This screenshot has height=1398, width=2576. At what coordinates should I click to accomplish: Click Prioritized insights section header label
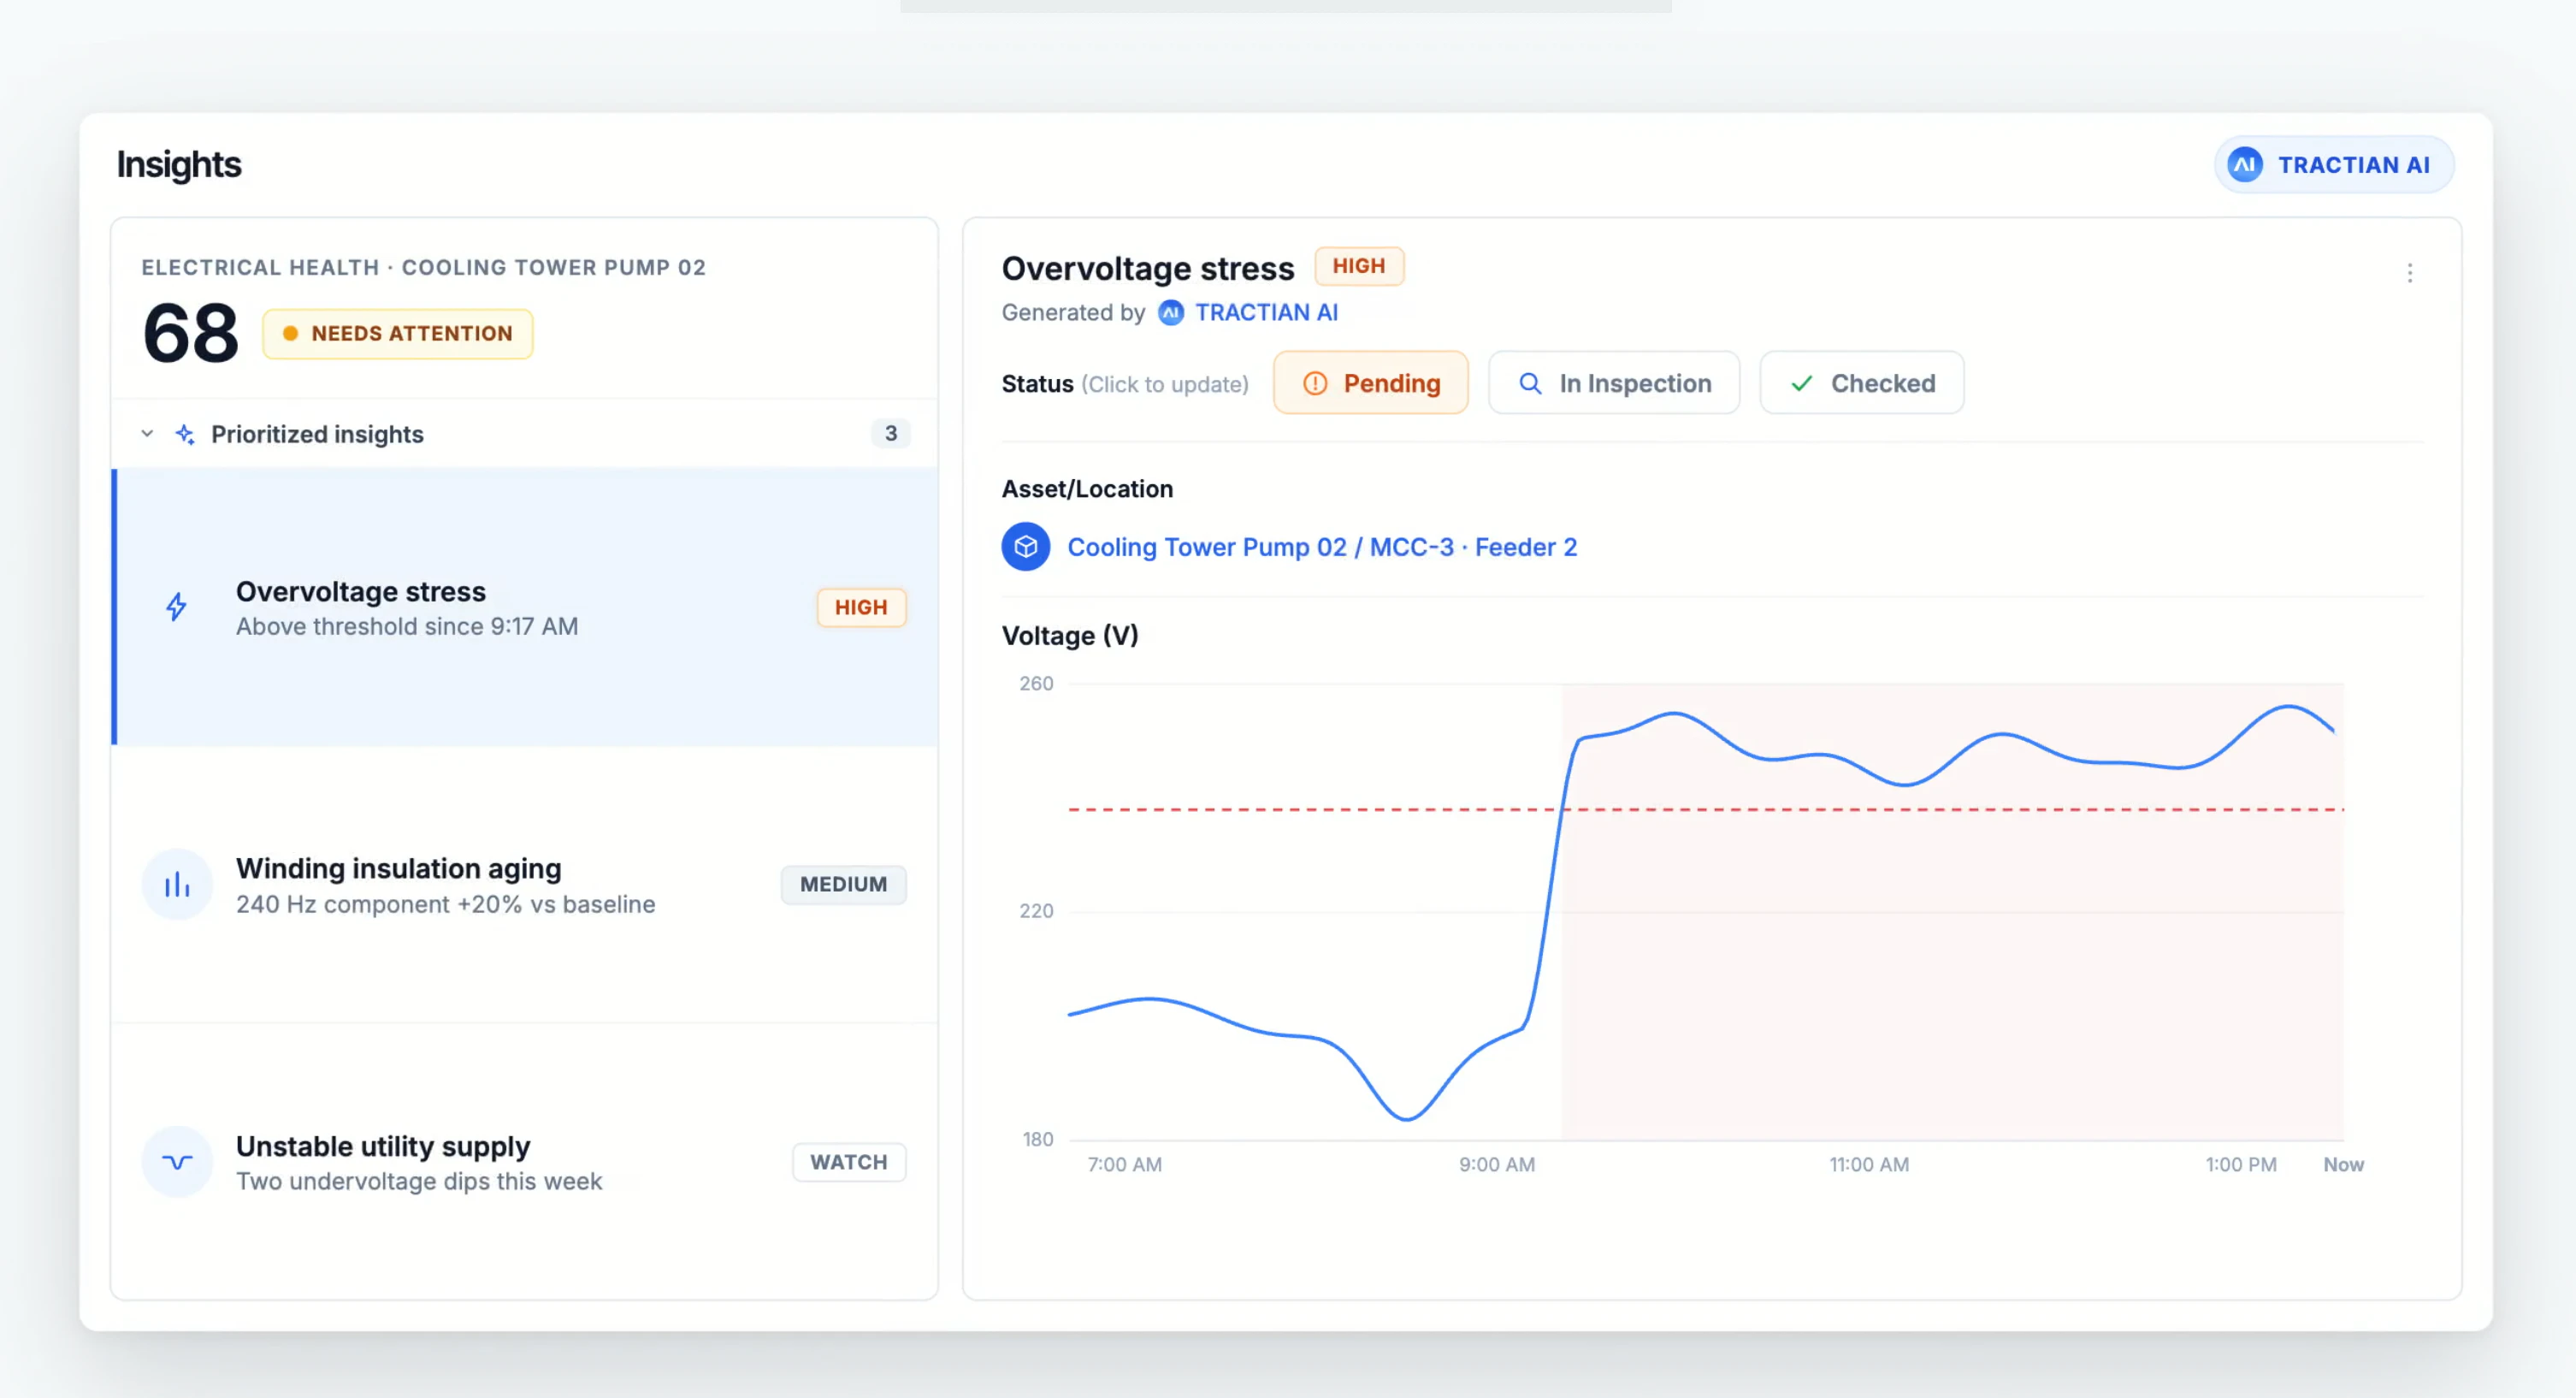click(317, 435)
